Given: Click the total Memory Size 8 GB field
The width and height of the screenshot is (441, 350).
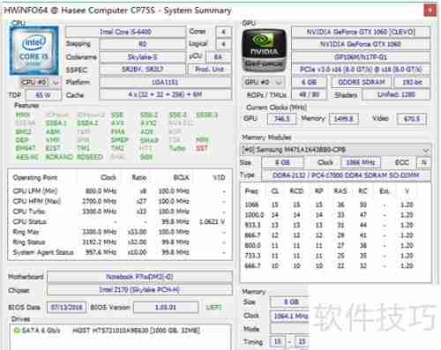Looking at the screenshot, I should 289,302.
